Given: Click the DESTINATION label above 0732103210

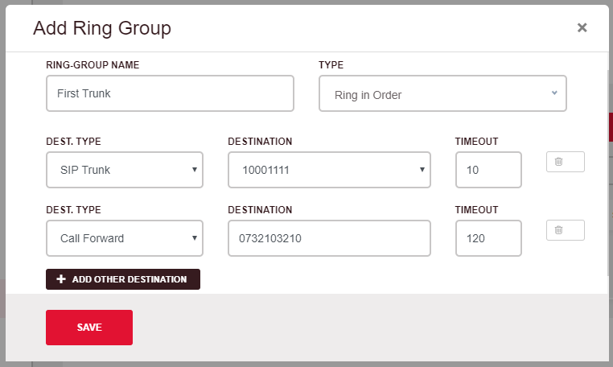Looking at the screenshot, I should tap(260, 210).
